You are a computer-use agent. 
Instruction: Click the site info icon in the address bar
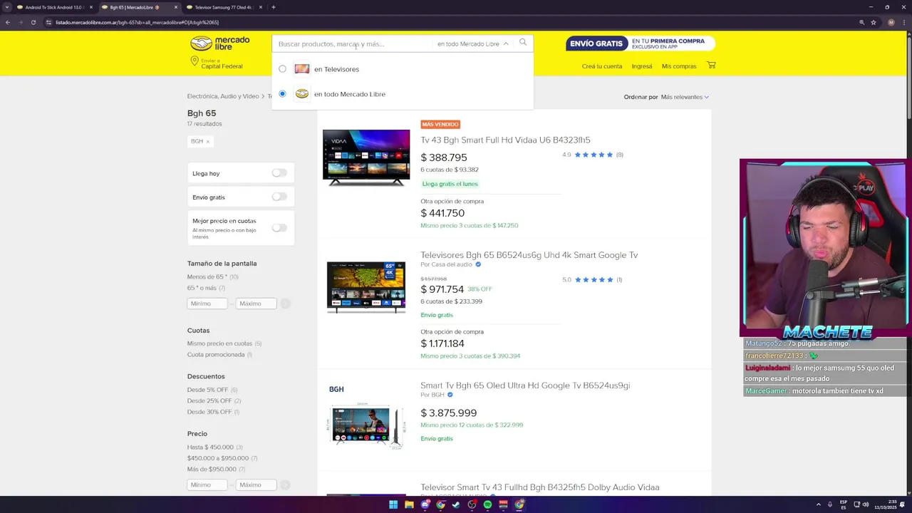[48, 22]
